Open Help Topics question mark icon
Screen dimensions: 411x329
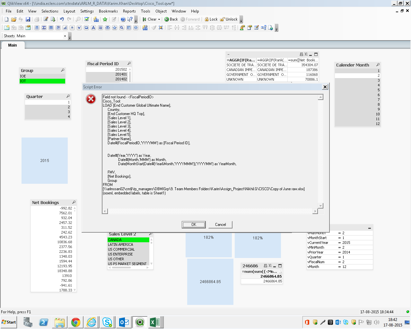123,19
